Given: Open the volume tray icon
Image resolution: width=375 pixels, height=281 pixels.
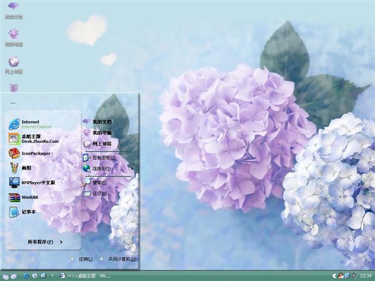Looking at the screenshot, I should tap(354, 276).
